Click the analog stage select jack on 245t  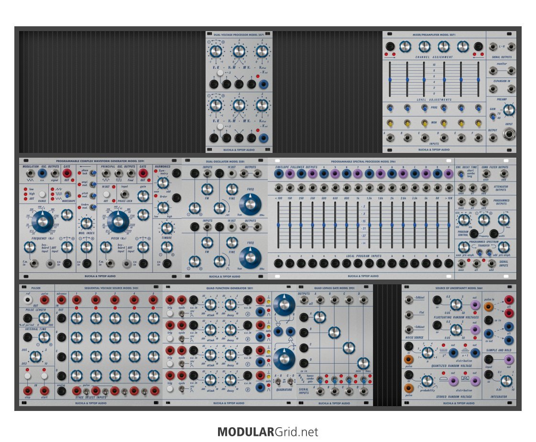(62, 391)
